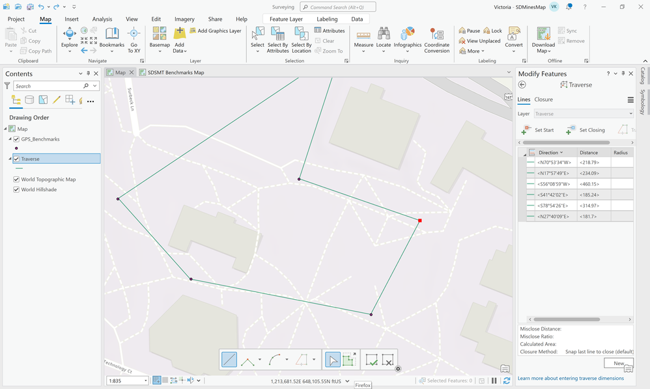The image size is (650, 389).
Task: Toggle World Topographic Map visibility
Action: (16, 179)
